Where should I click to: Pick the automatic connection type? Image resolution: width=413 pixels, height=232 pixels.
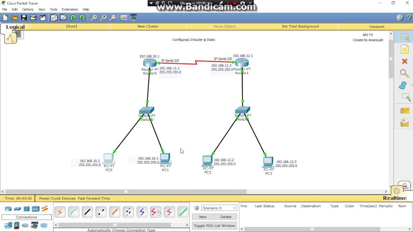[60, 212]
